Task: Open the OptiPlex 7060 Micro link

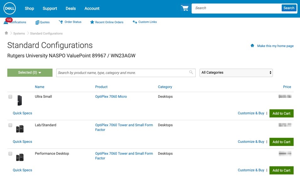Action: tap(111, 96)
